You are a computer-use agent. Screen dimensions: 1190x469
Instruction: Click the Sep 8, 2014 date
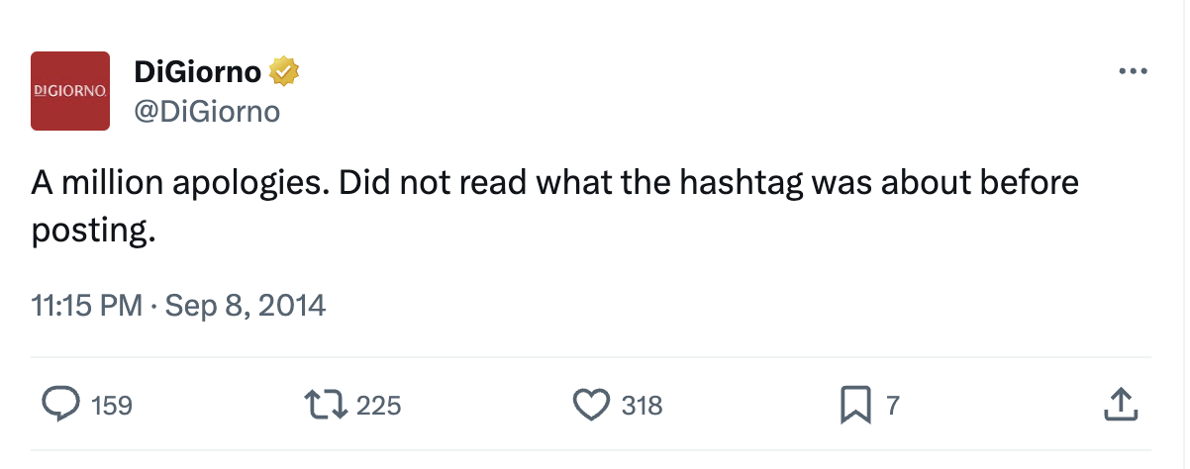coord(245,304)
